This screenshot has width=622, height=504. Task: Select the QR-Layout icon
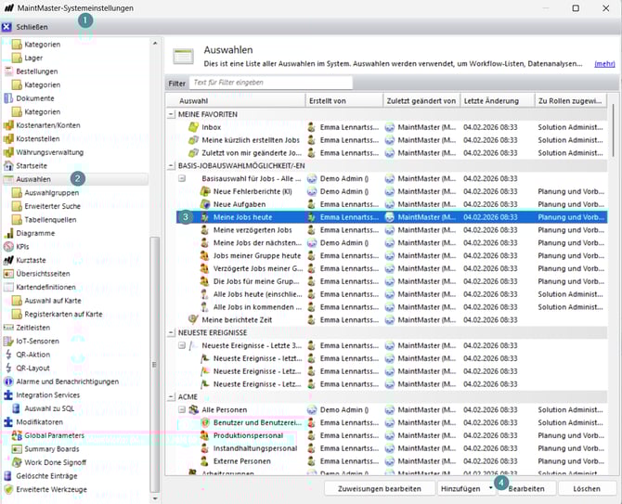click(8, 368)
